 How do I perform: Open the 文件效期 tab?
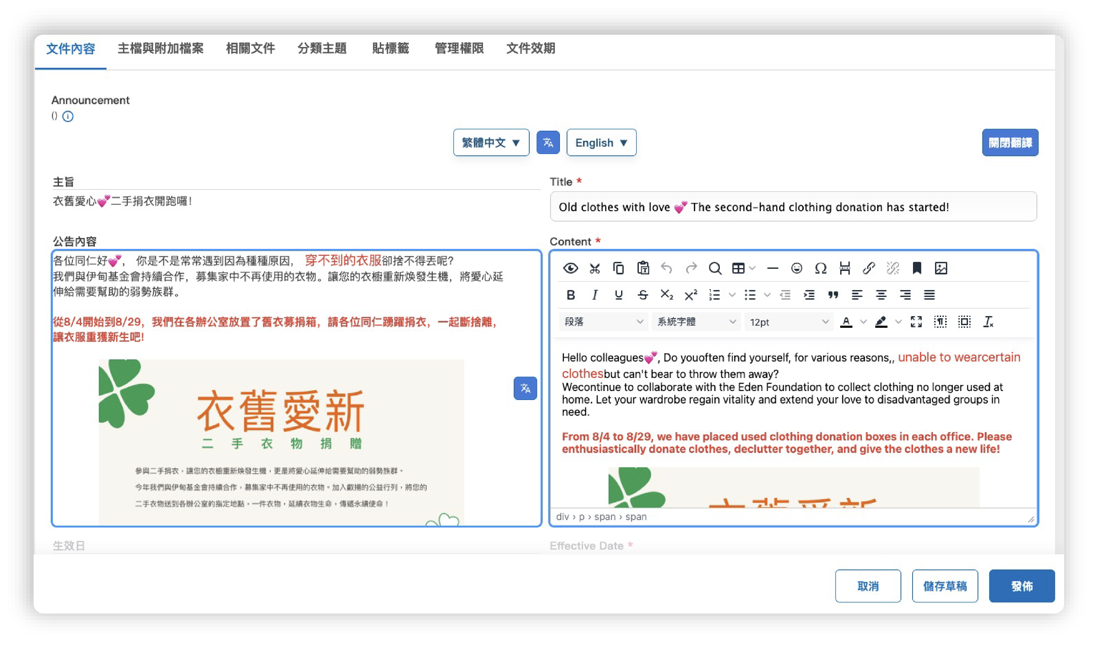tap(530, 48)
